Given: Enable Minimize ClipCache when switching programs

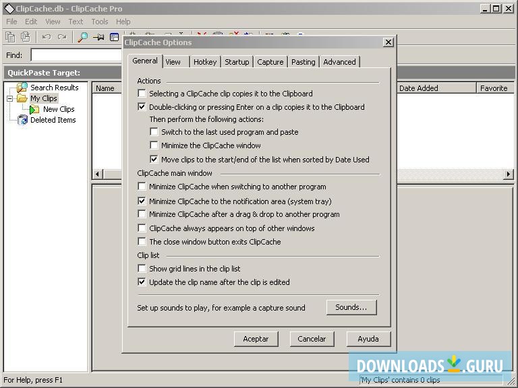Looking at the screenshot, I should 142,187.
